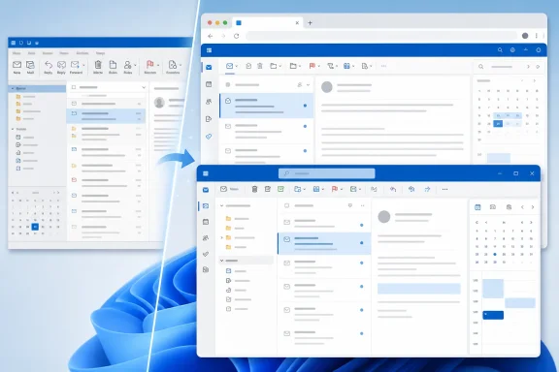Click the search box in bottom window title bar

tap(326, 173)
